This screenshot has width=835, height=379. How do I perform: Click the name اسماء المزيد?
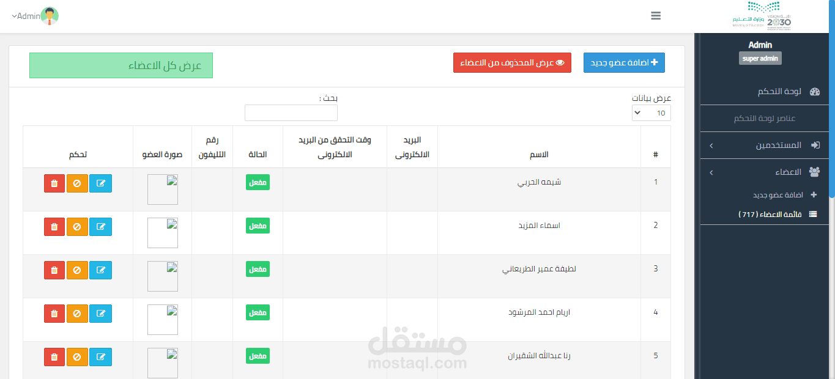pos(539,226)
